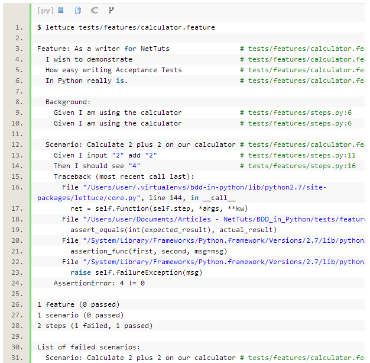Copy code using the clipboard pages icon
370x363 pixels.
[x=78, y=10]
